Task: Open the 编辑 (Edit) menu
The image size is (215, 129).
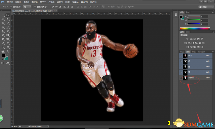Action: pos(18,2)
